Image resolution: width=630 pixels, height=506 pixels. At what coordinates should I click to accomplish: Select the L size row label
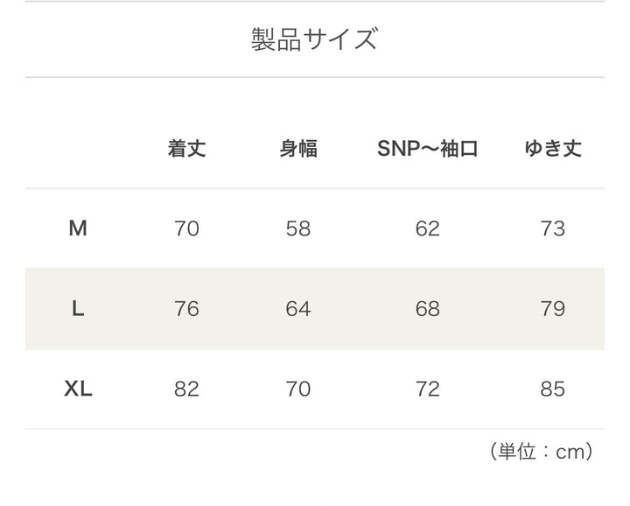[x=78, y=309]
